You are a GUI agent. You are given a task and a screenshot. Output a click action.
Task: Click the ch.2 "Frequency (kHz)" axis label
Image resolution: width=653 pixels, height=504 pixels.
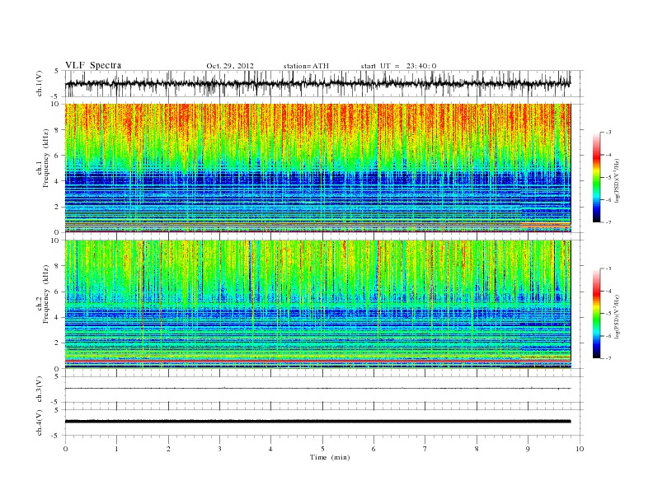point(45,293)
